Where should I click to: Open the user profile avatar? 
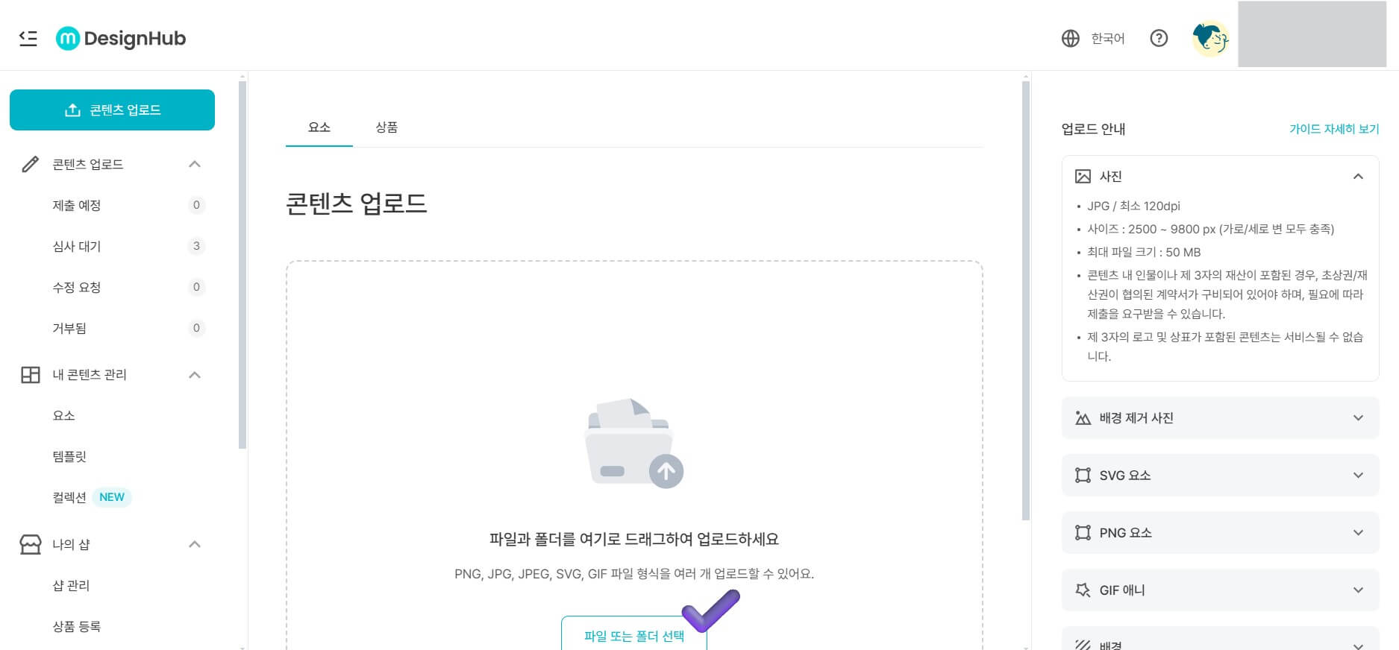tap(1210, 38)
